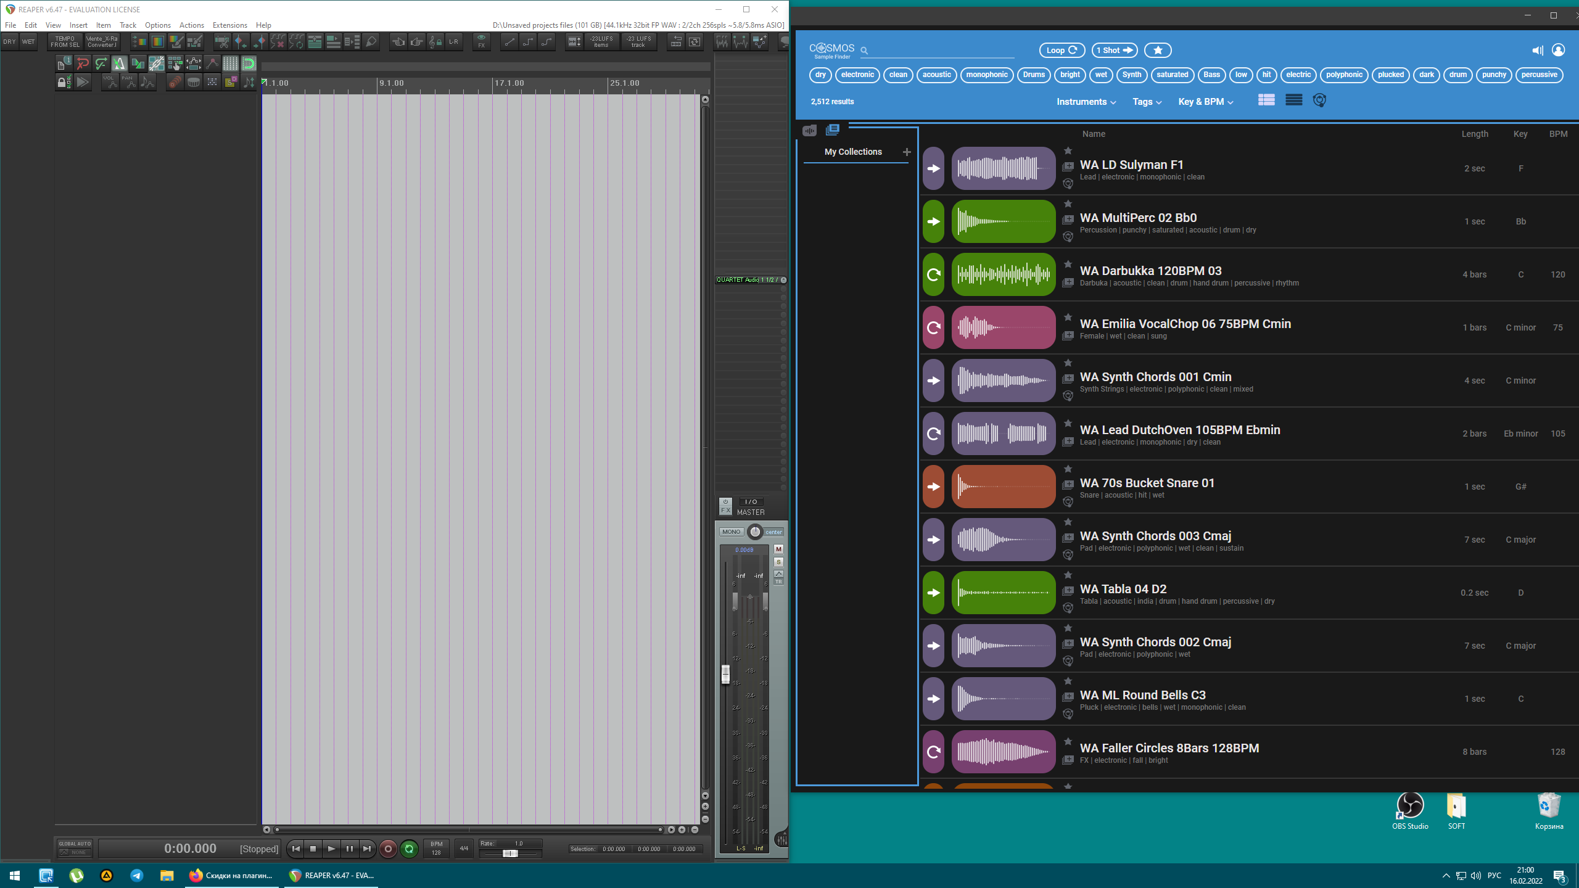Click the Cosmos user account icon
The height and width of the screenshot is (888, 1579).
(1559, 51)
